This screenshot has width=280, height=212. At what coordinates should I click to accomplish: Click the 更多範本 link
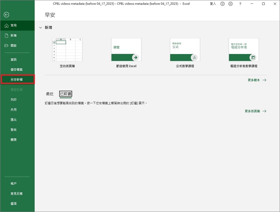[x=257, y=80]
